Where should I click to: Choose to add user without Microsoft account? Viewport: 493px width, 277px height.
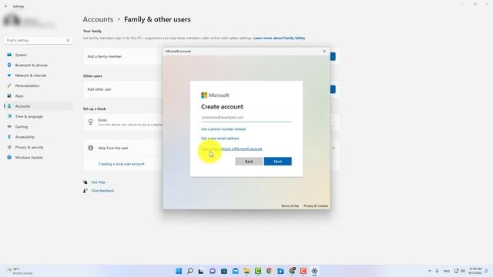(231, 149)
